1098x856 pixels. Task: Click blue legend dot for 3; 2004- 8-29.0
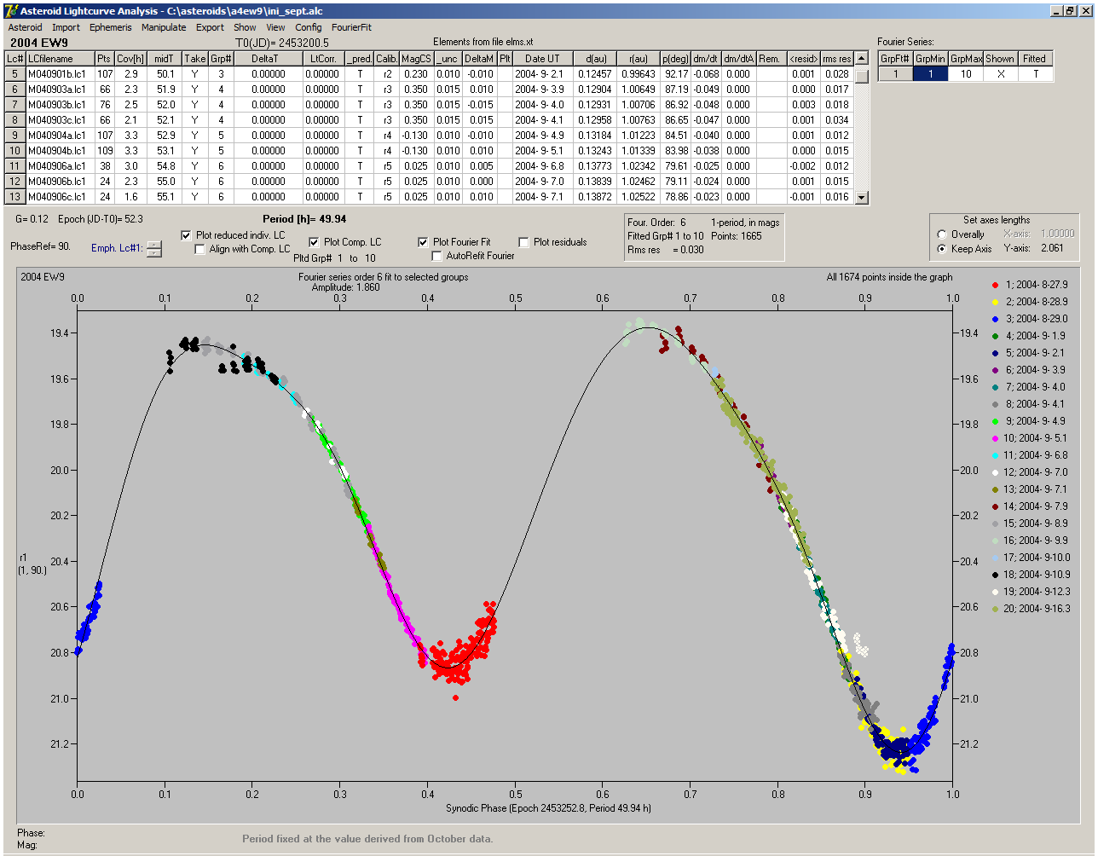(996, 319)
